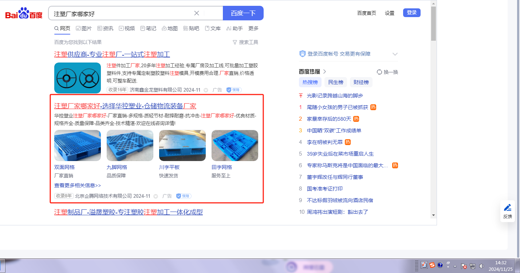Switch to the 笔记 tab
Screen dimensions: 520x273
pyautogui.click(x=148, y=28)
